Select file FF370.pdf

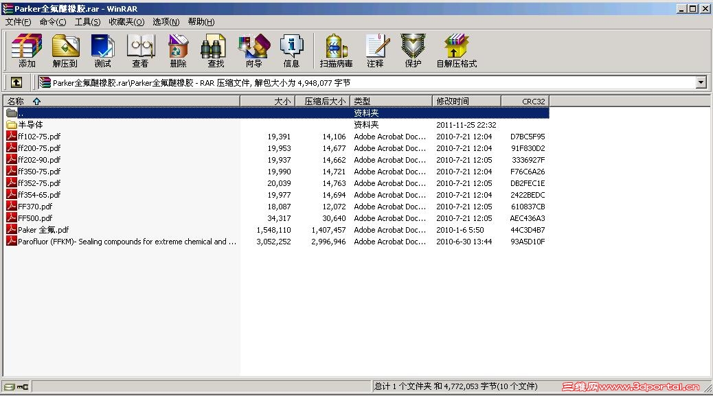(x=35, y=206)
